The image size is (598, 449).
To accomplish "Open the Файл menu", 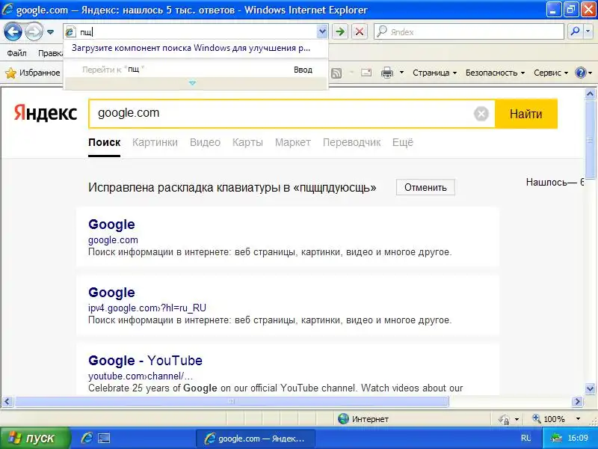I will (x=16, y=53).
